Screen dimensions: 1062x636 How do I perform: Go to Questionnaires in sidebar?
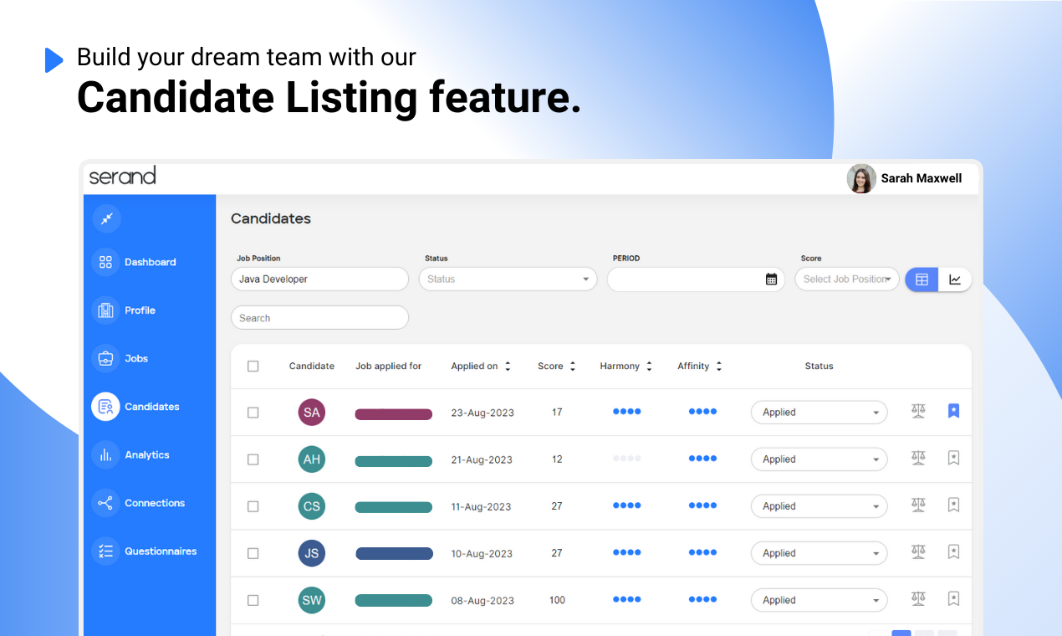pos(161,551)
